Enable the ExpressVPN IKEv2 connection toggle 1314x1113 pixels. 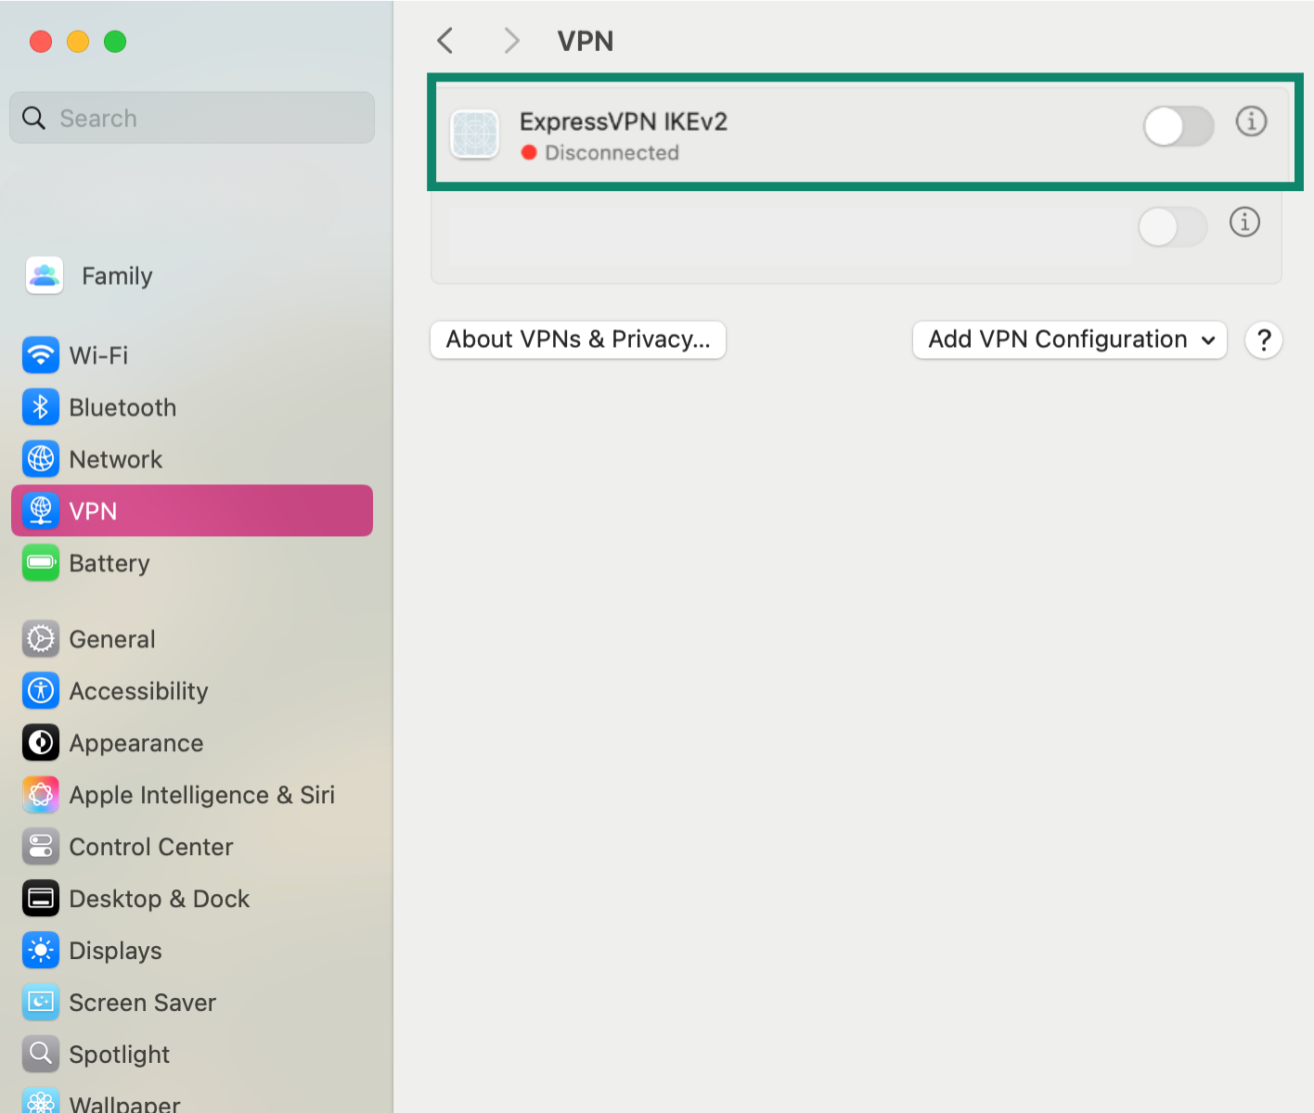point(1178,127)
